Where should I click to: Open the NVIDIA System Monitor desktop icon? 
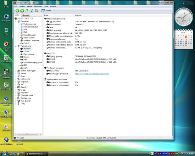[x=6, y=74]
